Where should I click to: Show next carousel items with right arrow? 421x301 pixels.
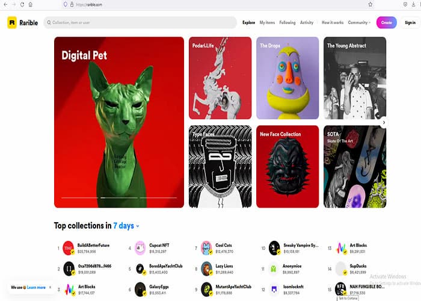coord(384,122)
